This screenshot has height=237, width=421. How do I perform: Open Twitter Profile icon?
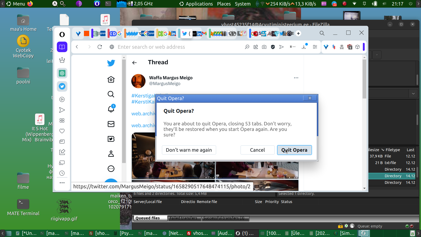(111, 154)
